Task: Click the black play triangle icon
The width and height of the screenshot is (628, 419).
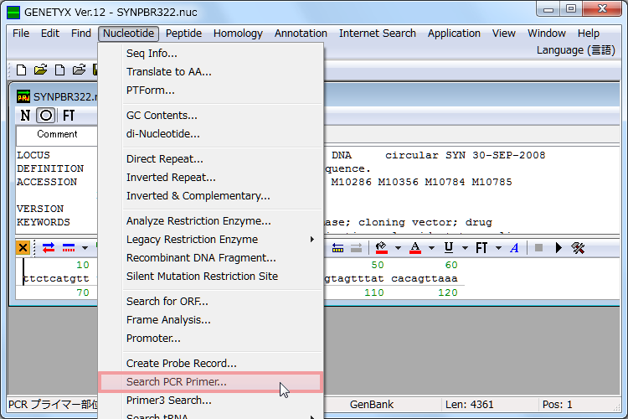Action: pyautogui.click(x=559, y=248)
